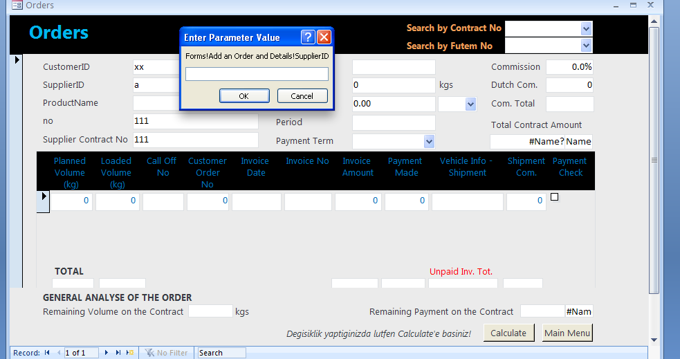Click the Calculate button

pos(508,333)
